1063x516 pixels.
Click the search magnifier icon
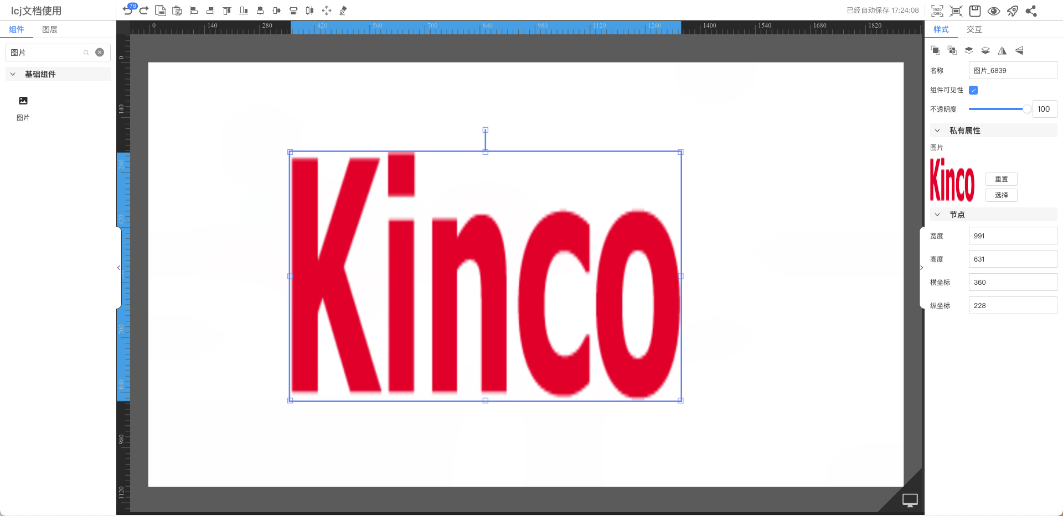click(86, 53)
